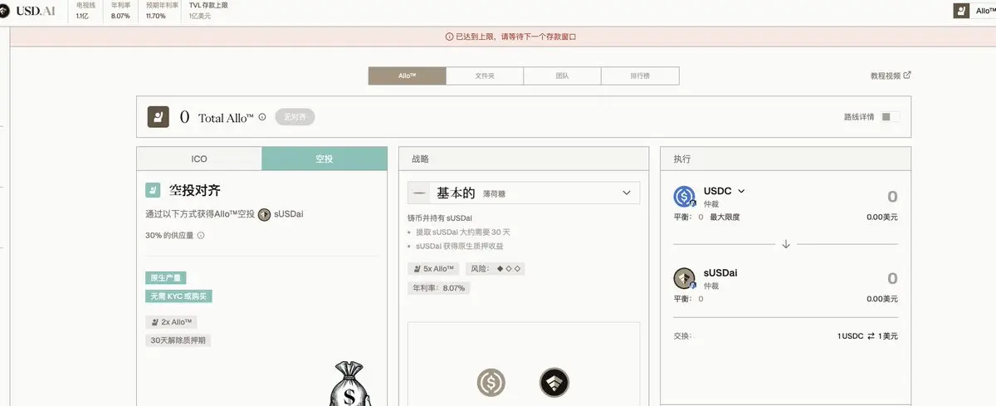Click the 无对齐 pill button

click(x=295, y=117)
